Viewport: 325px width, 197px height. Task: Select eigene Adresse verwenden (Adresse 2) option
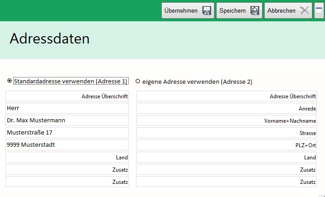(138, 82)
